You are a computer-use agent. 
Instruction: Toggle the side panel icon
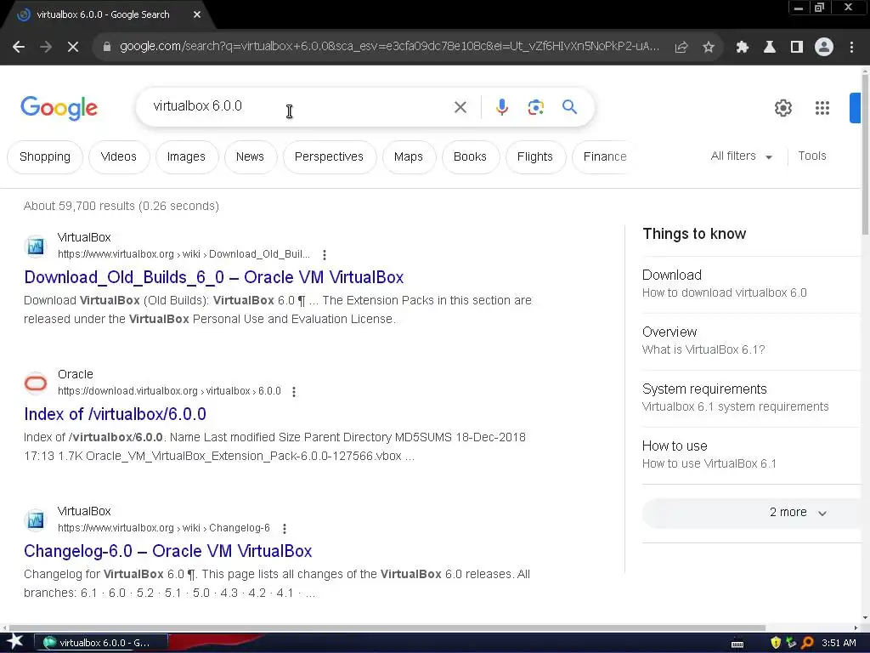[x=797, y=48]
